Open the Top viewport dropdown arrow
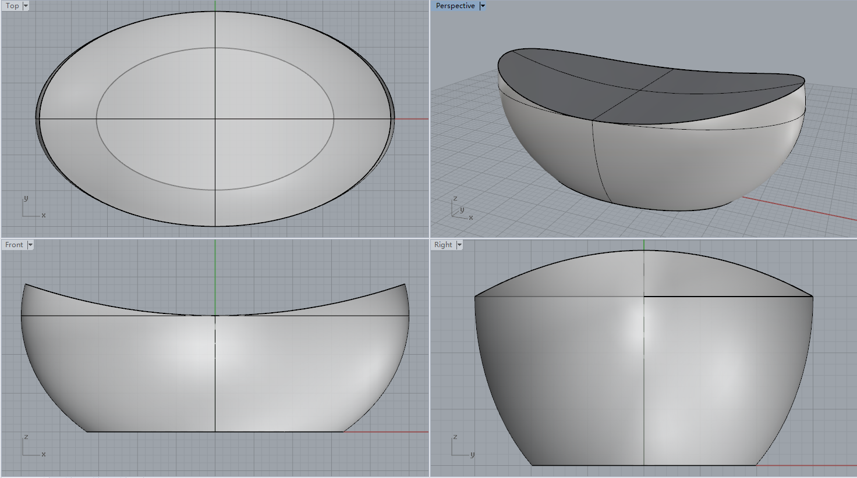The height and width of the screenshot is (478, 857). pyautogui.click(x=26, y=6)
